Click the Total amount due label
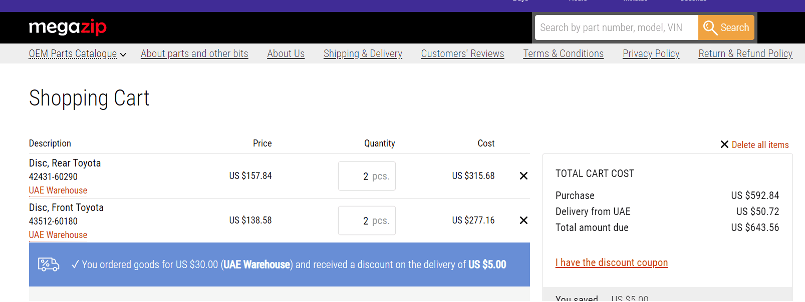 [x=592, y=227]
